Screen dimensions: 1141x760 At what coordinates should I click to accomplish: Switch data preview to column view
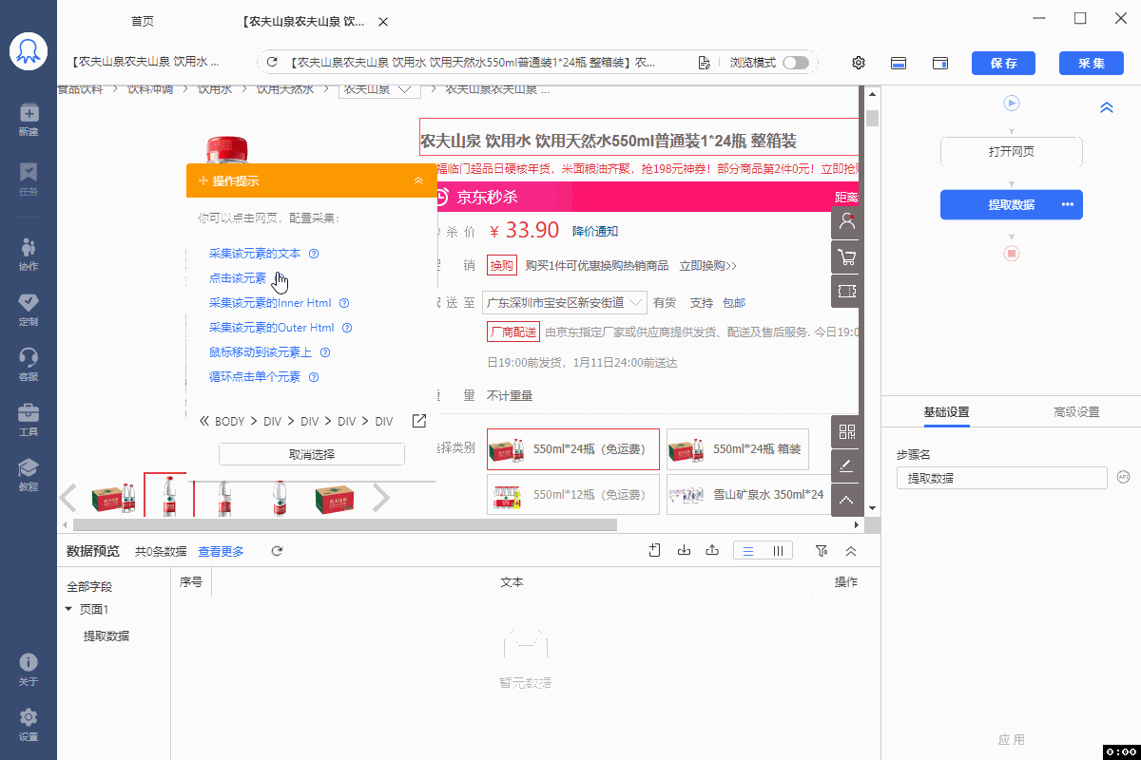click(x=777, y=551)
